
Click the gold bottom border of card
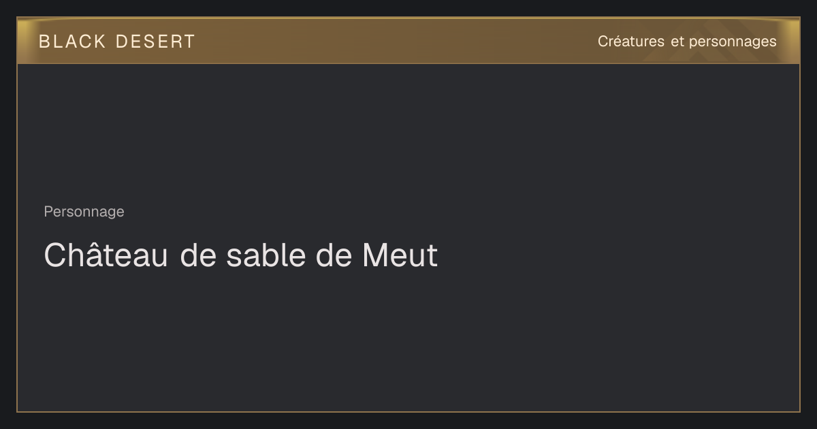(x=408, y=411)
